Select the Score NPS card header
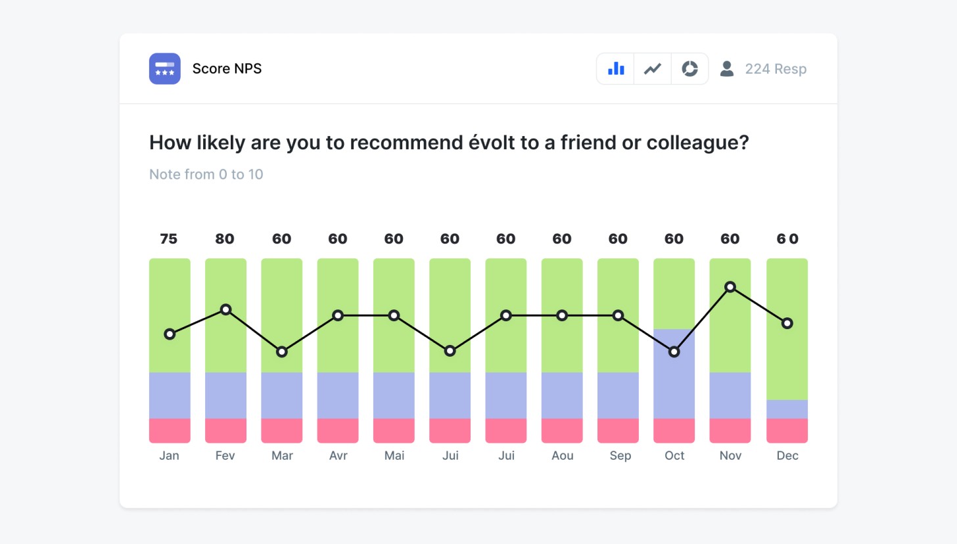 pos(226,68)
